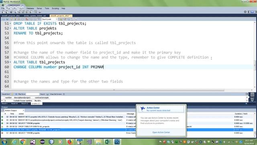Open the Don't Limit rows dropdown
257x145 pixels.
[x=49, y=19]
